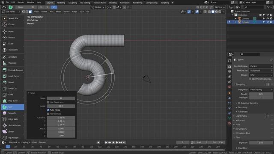Select the Poly Build tool

pos(12,101)
